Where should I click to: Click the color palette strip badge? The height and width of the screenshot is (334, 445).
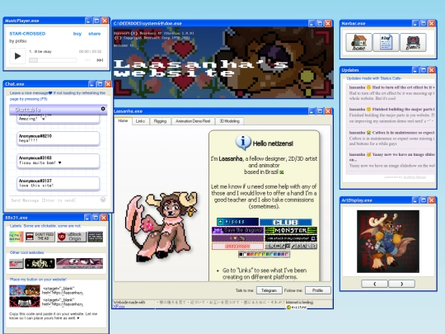coord(264,254)
